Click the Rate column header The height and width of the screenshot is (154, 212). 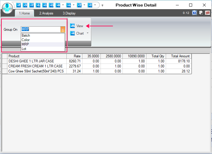(74, 56)
